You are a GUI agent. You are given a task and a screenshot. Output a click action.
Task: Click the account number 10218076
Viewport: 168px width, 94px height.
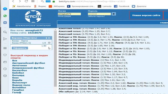click(35, 33)
